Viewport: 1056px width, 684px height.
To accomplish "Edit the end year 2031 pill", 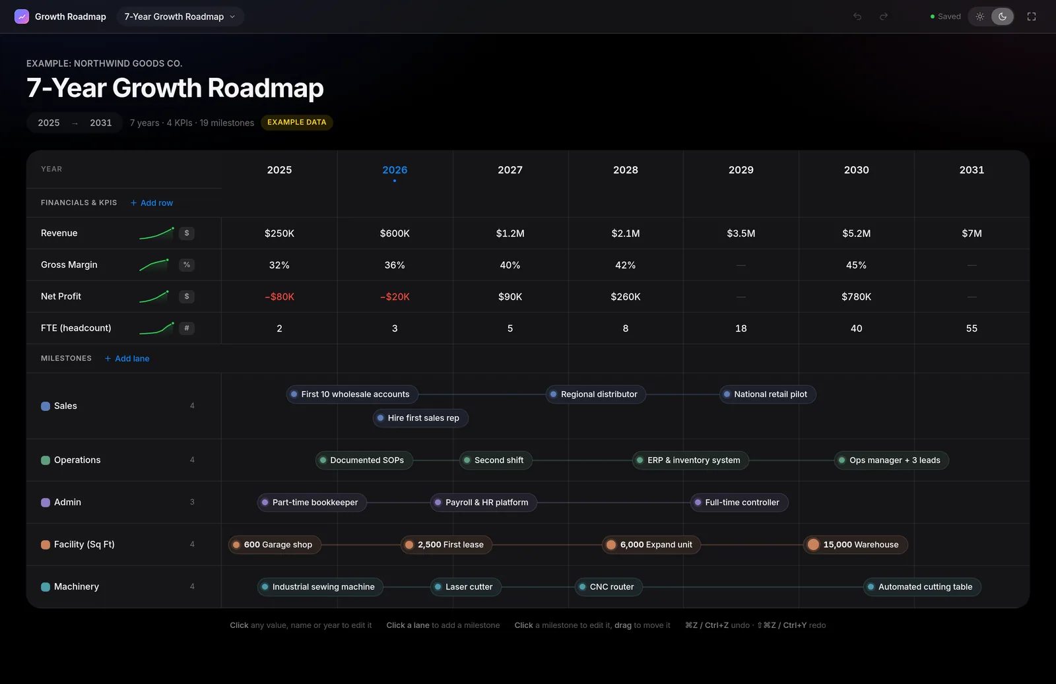I will click(x=101, y=123).
